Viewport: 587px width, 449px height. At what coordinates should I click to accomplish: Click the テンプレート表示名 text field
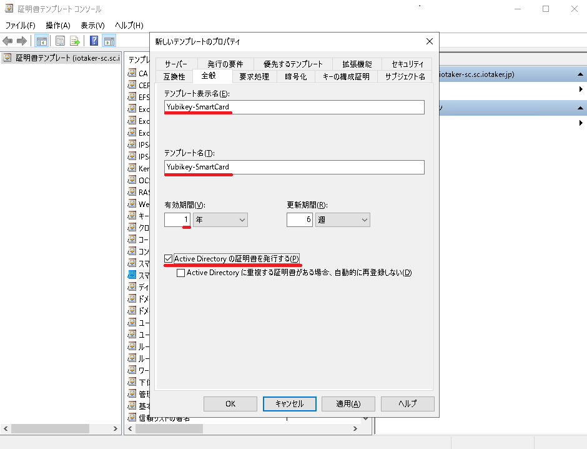click(x=294, y=107)
